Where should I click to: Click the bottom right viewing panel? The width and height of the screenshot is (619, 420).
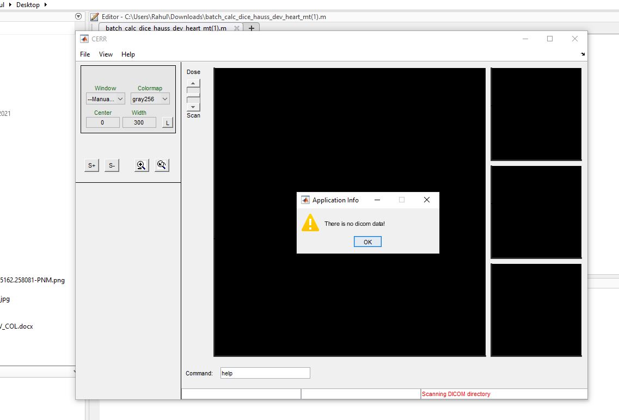(536, 310)
